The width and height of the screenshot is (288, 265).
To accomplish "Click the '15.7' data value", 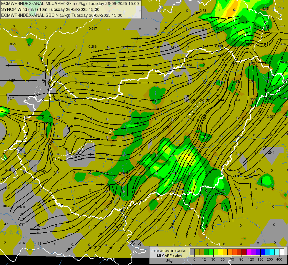I will (x=11, y=98).
